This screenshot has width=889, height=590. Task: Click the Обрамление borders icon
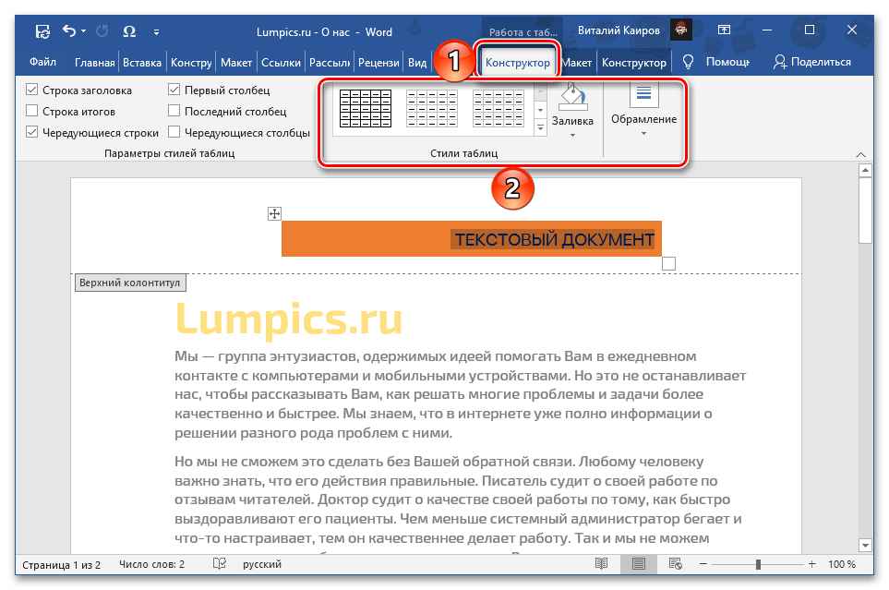643,94
